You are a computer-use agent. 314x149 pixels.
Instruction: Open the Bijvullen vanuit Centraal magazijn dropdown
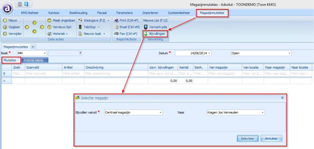pyautogui.click(x=160, y=113)
